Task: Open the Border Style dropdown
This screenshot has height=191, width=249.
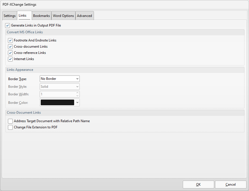Action: point(59,87)
